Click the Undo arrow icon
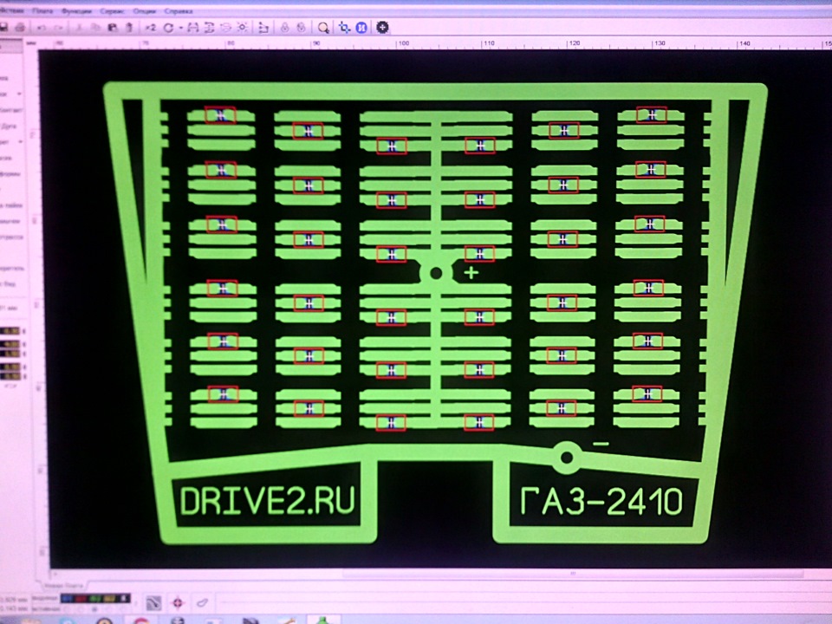This screenshot has width=832, height=624. 42,28
